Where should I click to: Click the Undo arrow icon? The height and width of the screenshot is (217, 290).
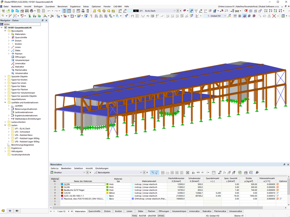pos(49,11)
